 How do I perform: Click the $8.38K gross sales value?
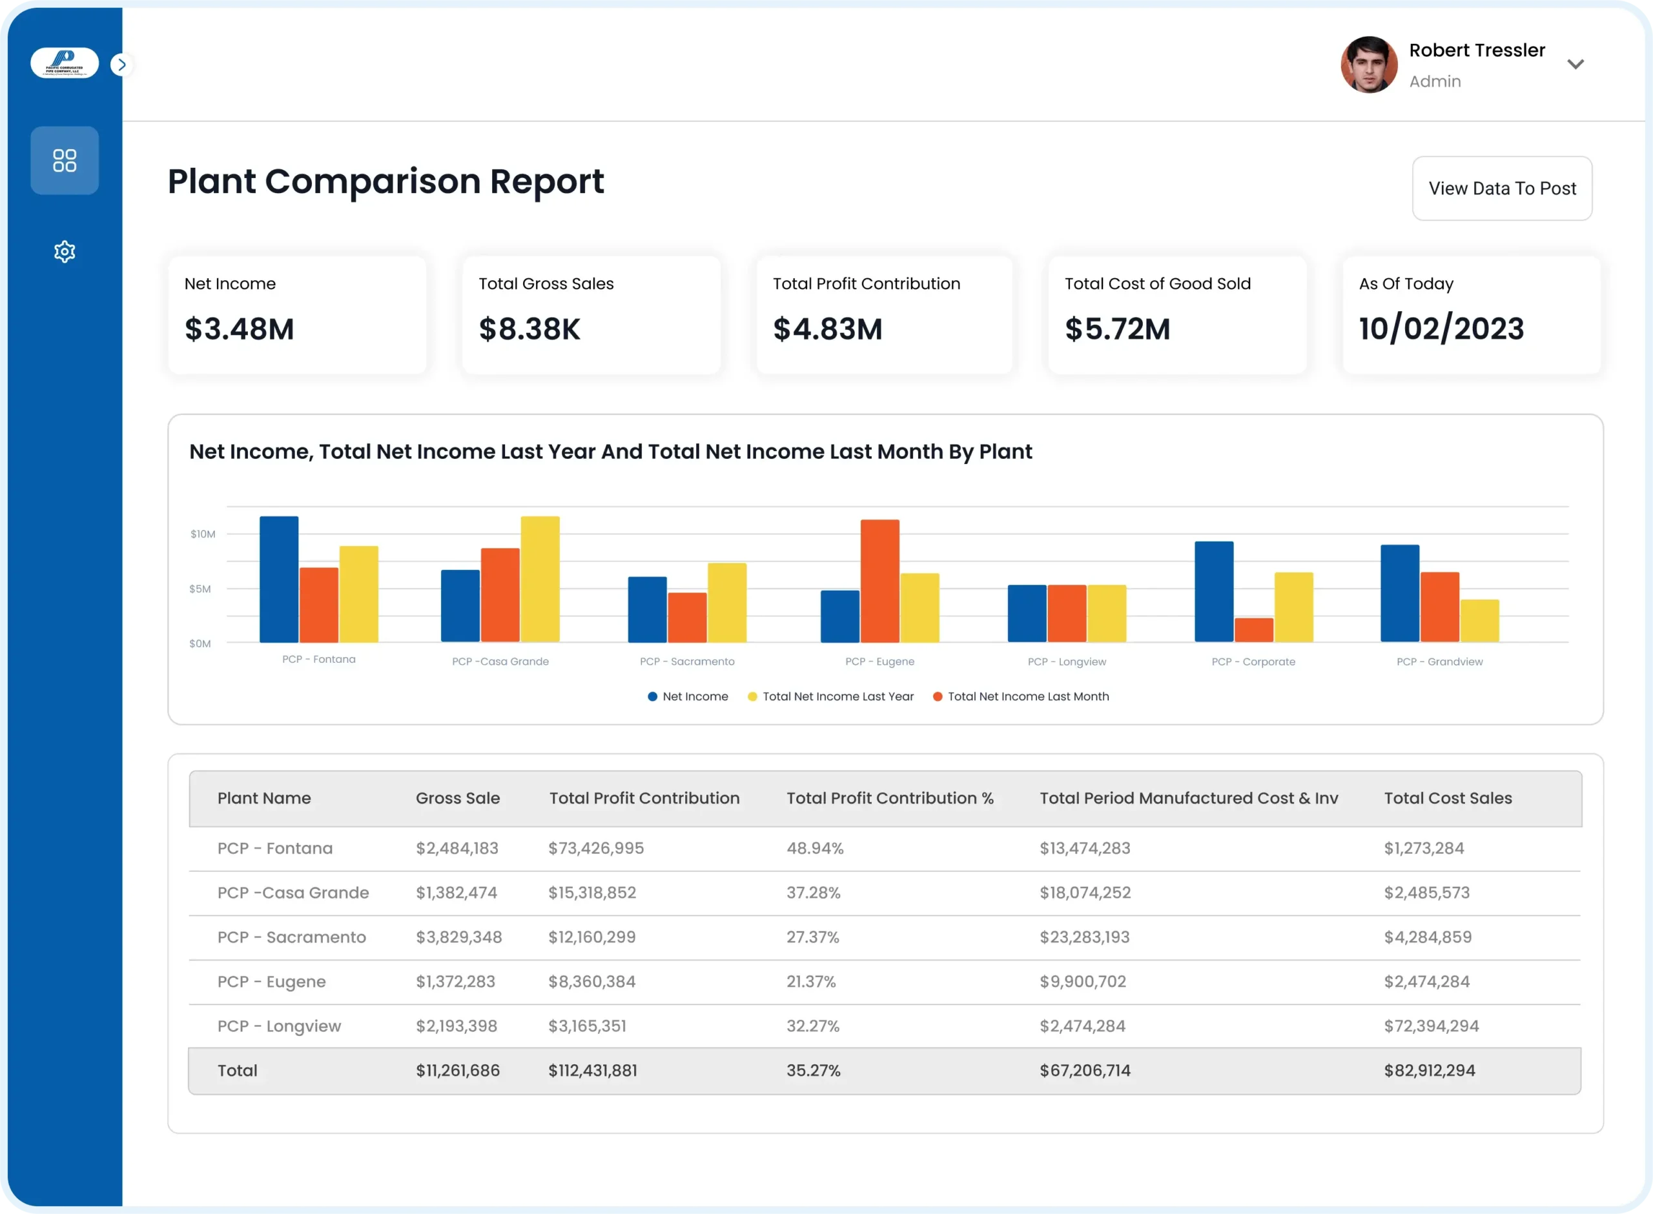coord(530,329)
